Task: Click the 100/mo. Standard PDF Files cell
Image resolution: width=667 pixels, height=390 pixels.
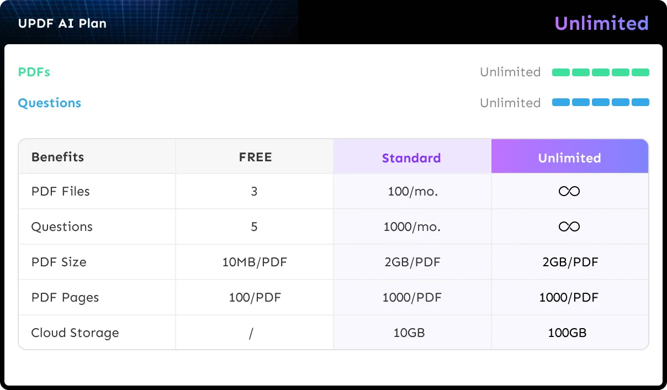Action: pyautogui.click(x=411, y=192)
